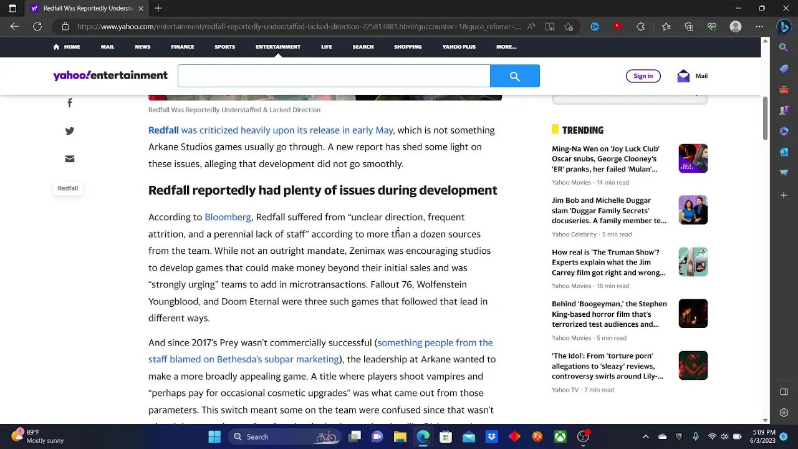Open Immersive Reader icon in address bar
The image size is (798, 449).
(x=550, y=27)
